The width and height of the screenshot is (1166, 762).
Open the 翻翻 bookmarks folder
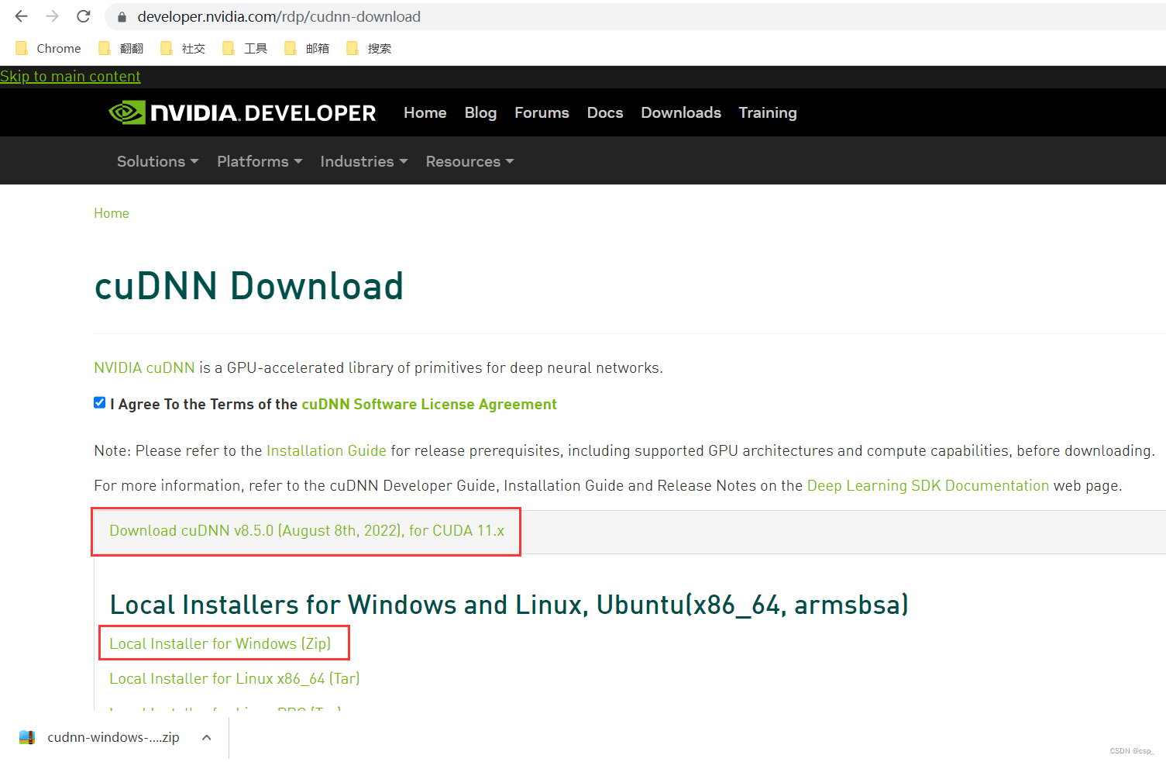121,48
